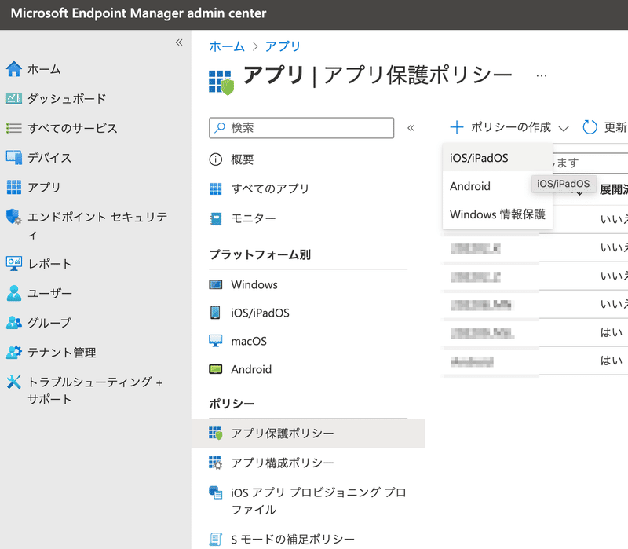Select Windows under プラットフォーム別
Screen dimensions: 628x549
tap(243, 284)
